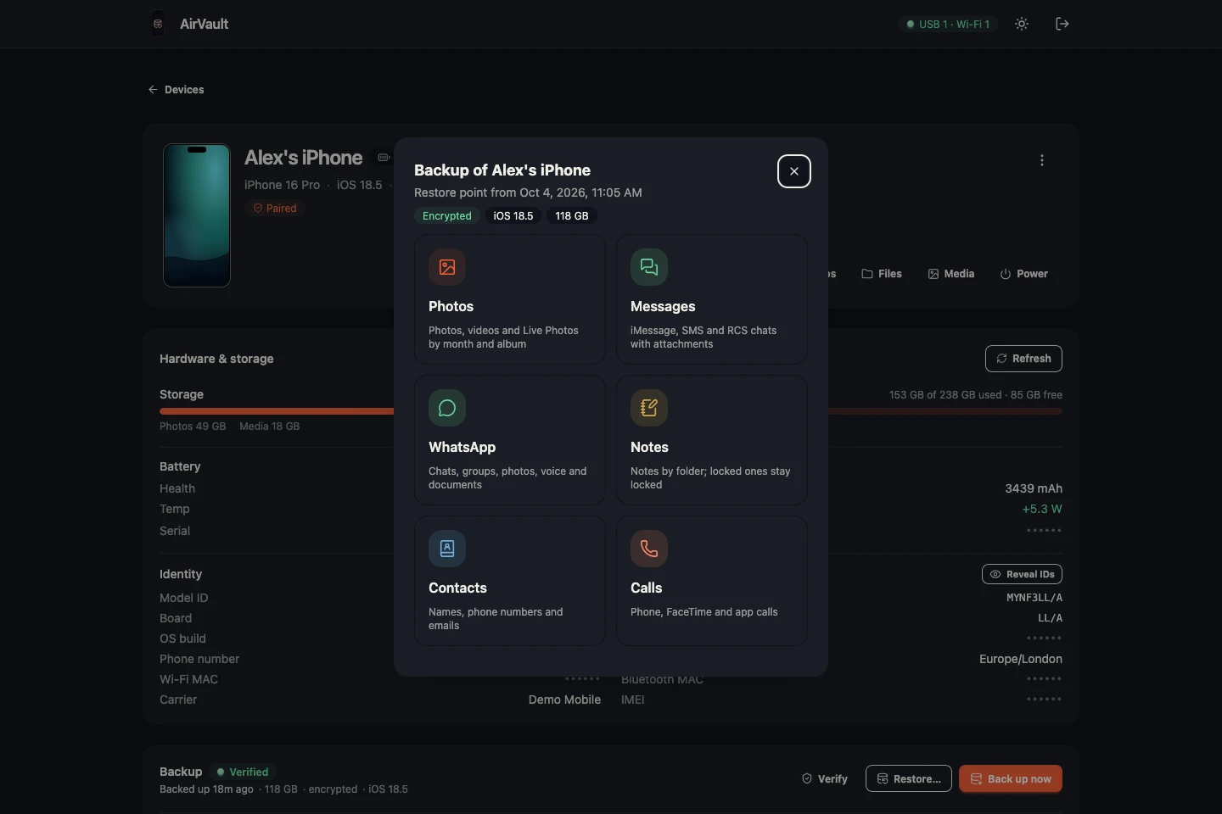1222x814 pixels.
Task: Select the Messages card description text
Action: click(x=703, y=337)
